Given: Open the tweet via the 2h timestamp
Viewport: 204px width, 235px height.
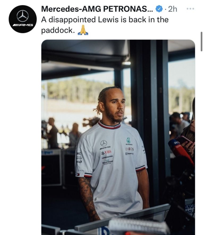Looking at the screenshot, I should pos(172,9).
